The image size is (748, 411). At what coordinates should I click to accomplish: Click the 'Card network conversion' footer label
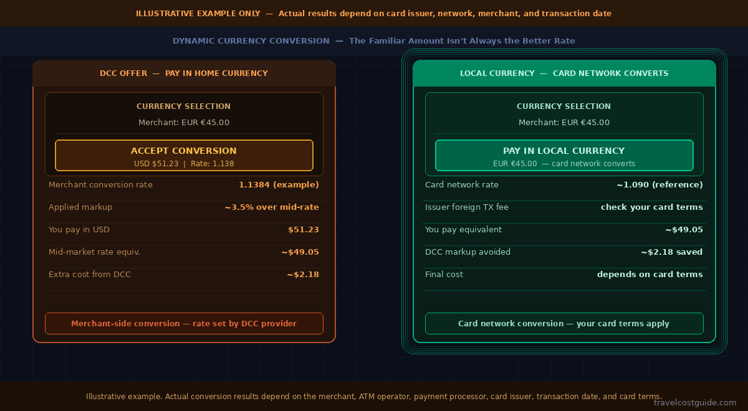click(564, 324)
